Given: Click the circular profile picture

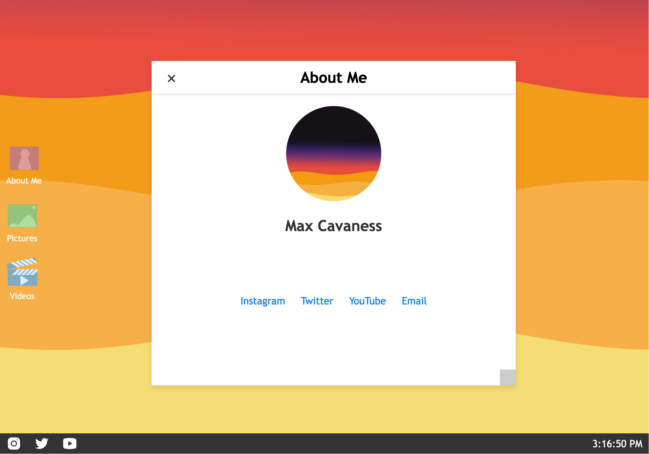Looking at the screenshot, I should coord(333,154).
